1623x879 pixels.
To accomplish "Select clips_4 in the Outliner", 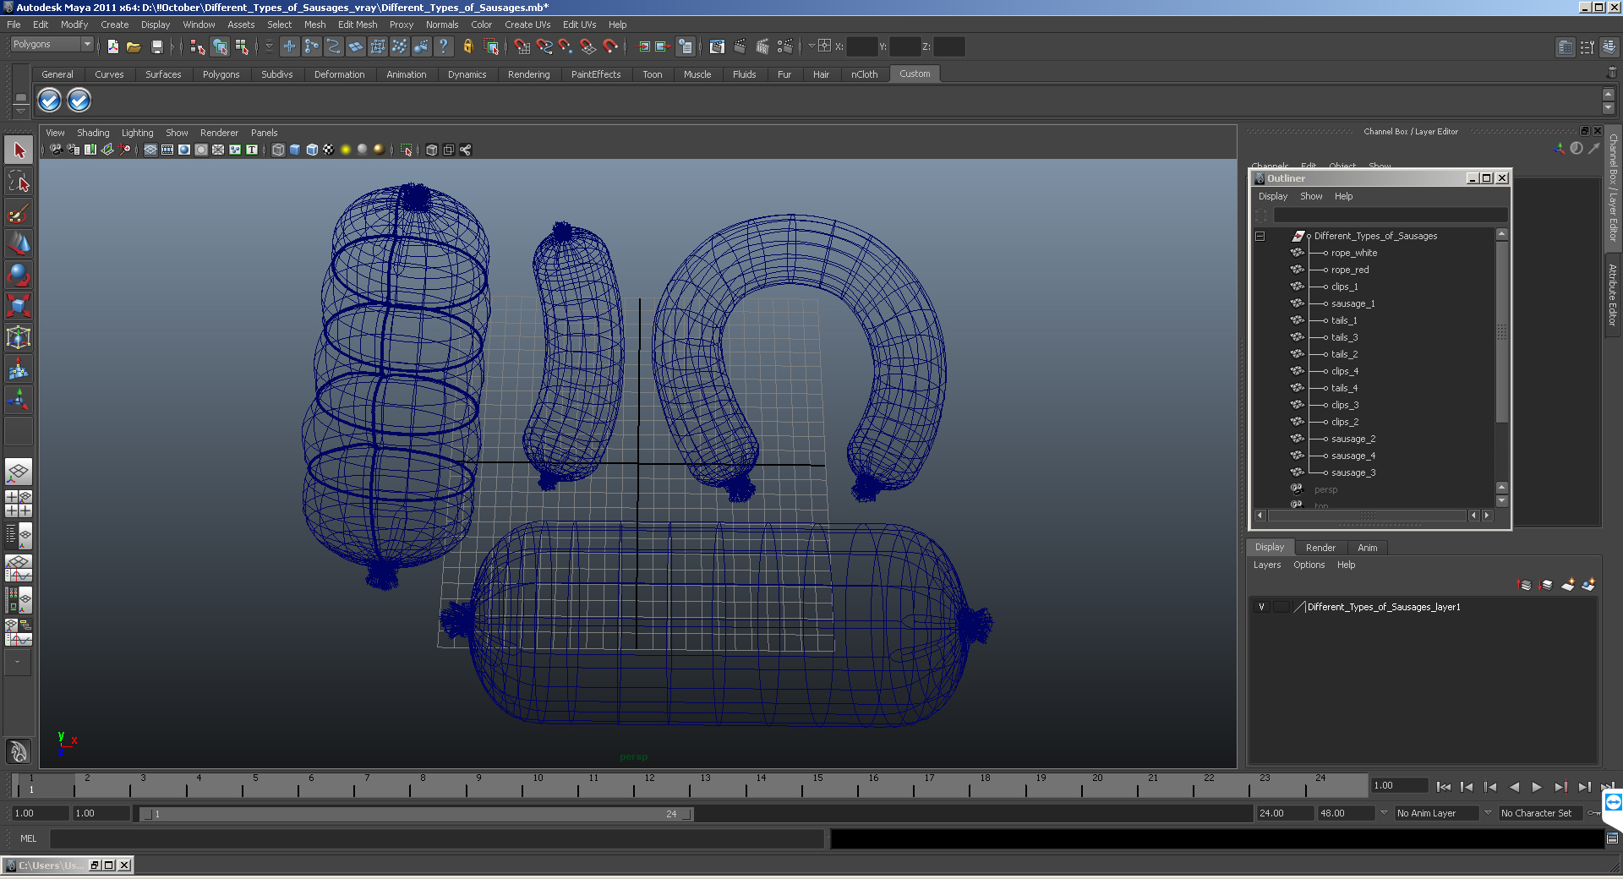I will pyautogui.click(x=1345, y=371).
